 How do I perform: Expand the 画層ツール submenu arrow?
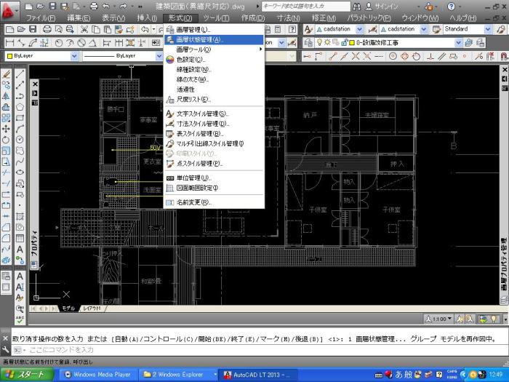click(260, 49)
